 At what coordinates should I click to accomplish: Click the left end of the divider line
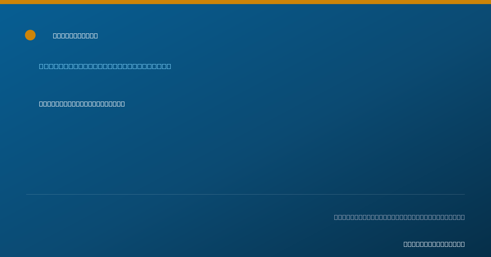click(x=27, y=194)
